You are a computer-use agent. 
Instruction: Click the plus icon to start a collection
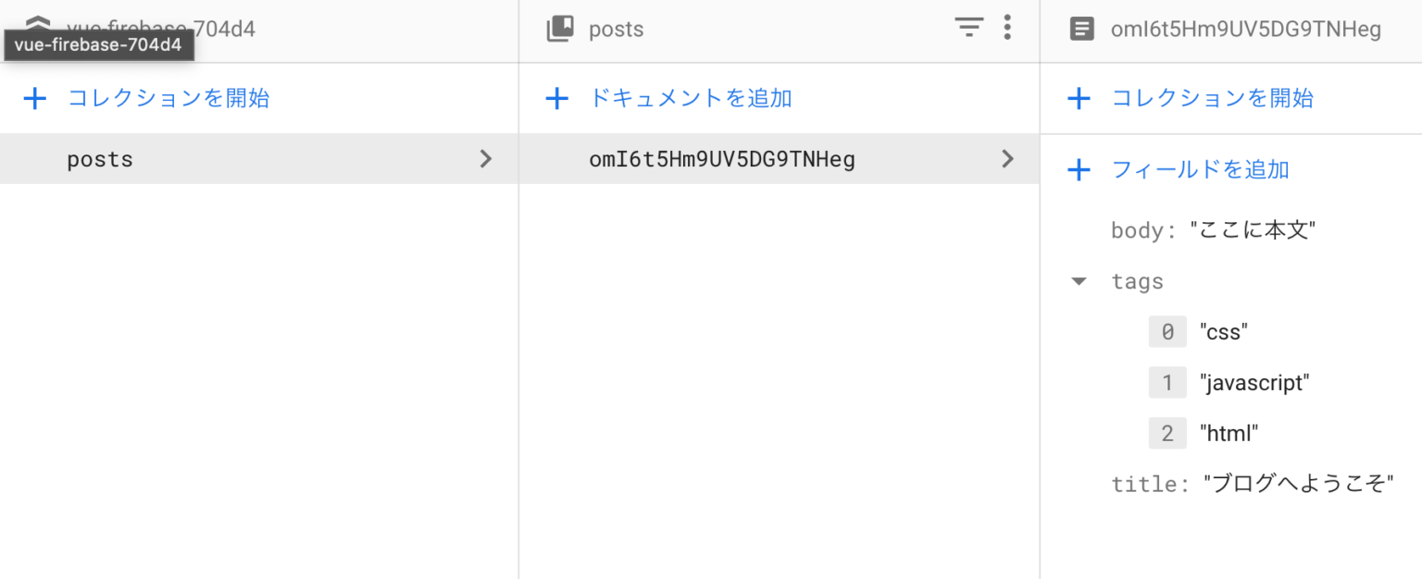tap(35, 98)
